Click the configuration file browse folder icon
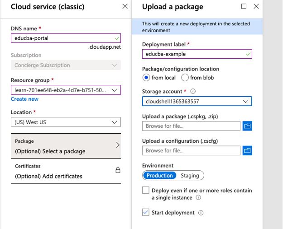The width and height of the screenshot is (283, 229). coord(247,150)
